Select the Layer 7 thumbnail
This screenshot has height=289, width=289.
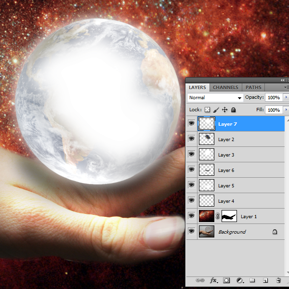coord(207,123)
